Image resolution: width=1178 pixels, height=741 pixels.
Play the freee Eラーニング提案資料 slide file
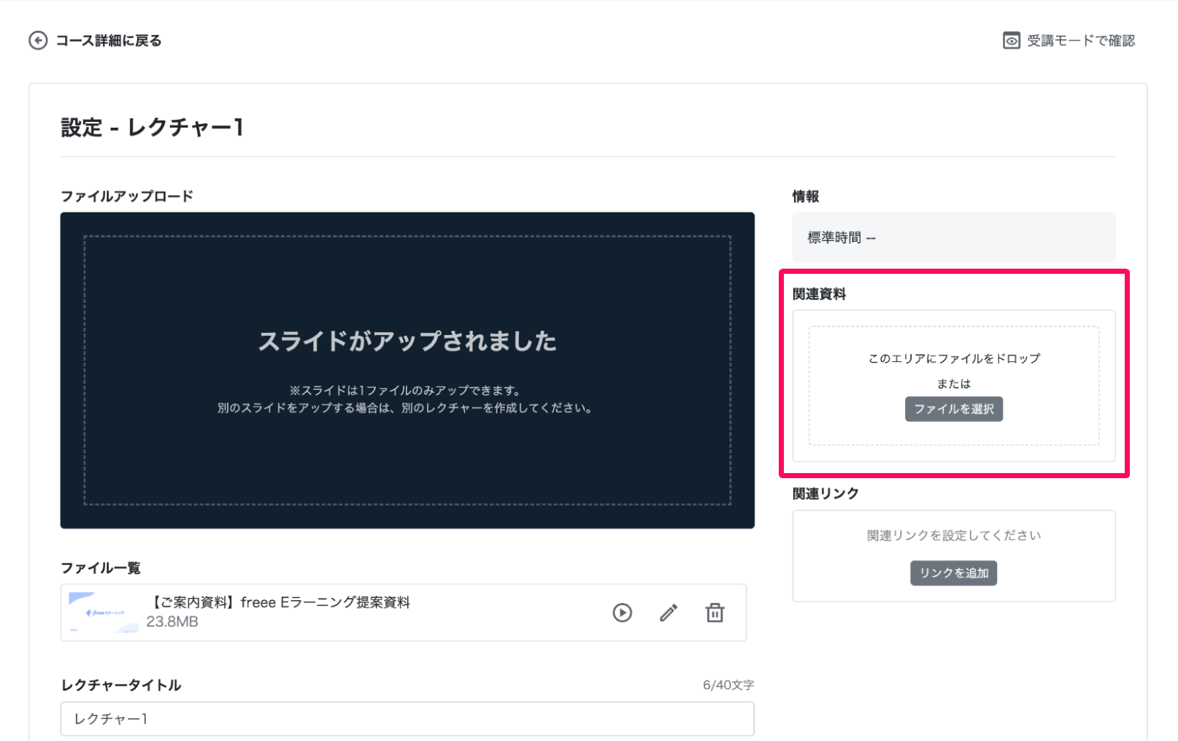(x=622, y=613)
